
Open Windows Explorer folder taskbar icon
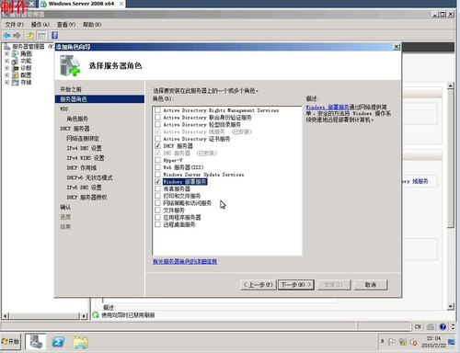[x=80, y=342]
